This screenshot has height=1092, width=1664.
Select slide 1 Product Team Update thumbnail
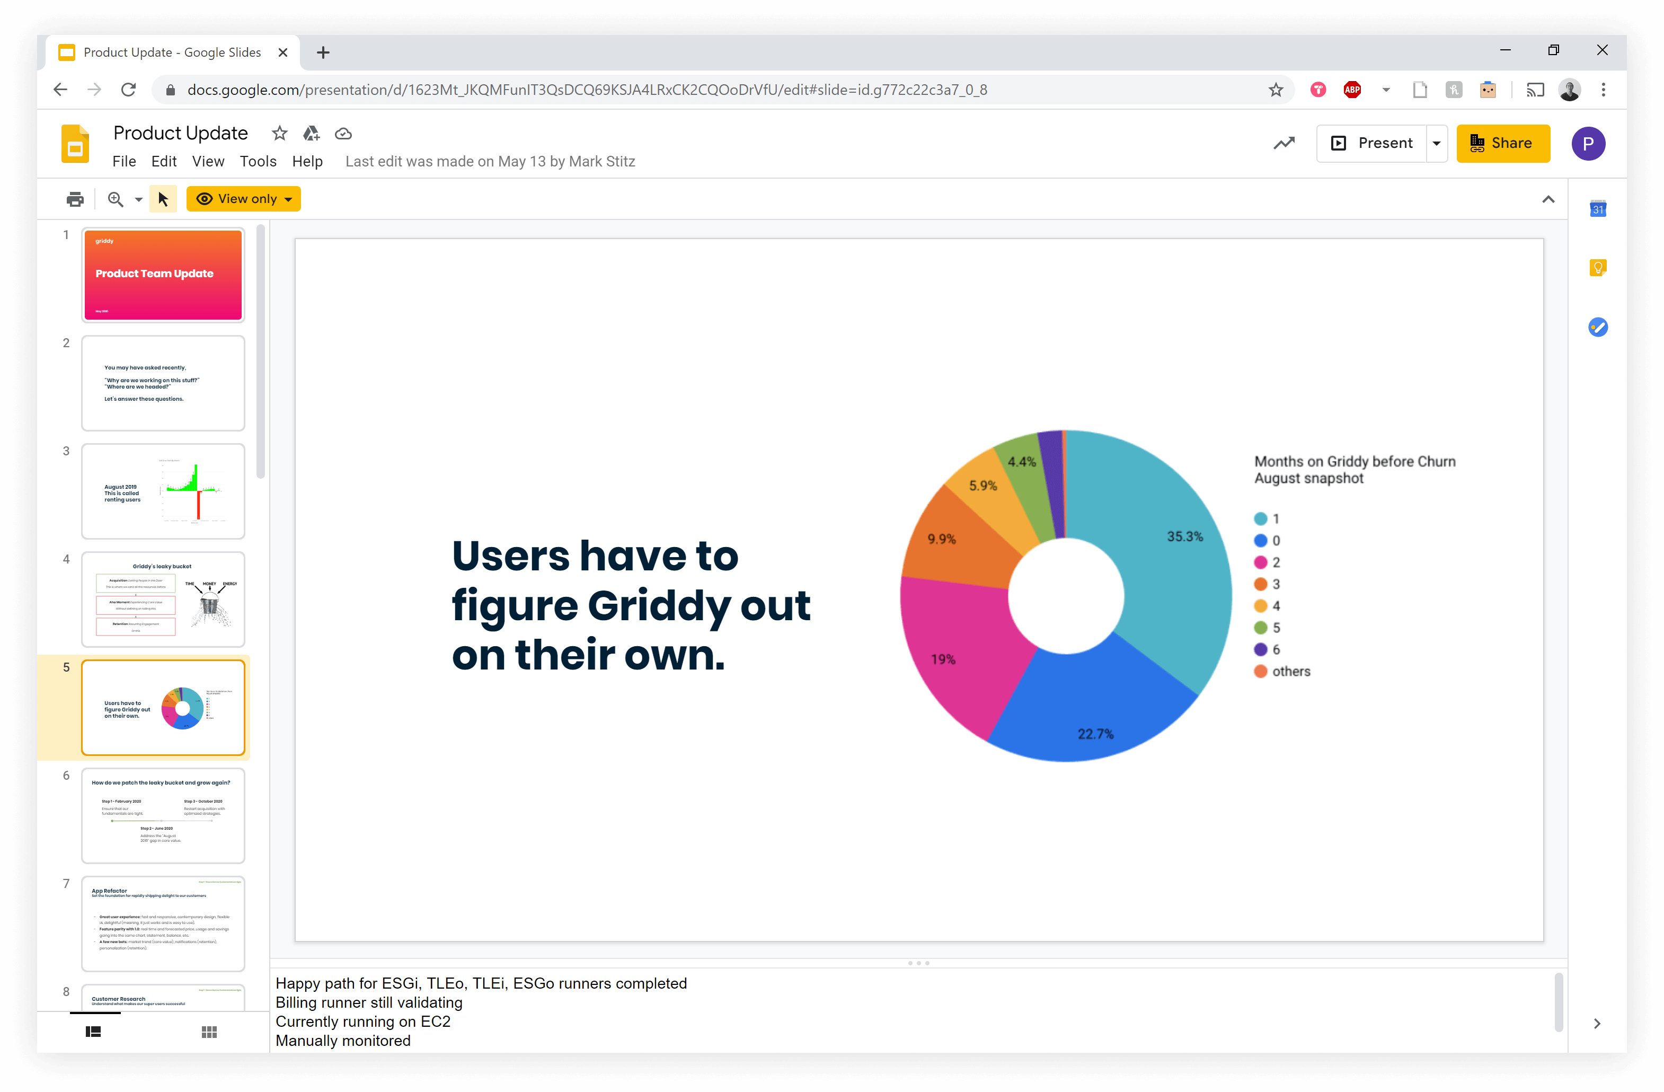click(x=163, y=275)
